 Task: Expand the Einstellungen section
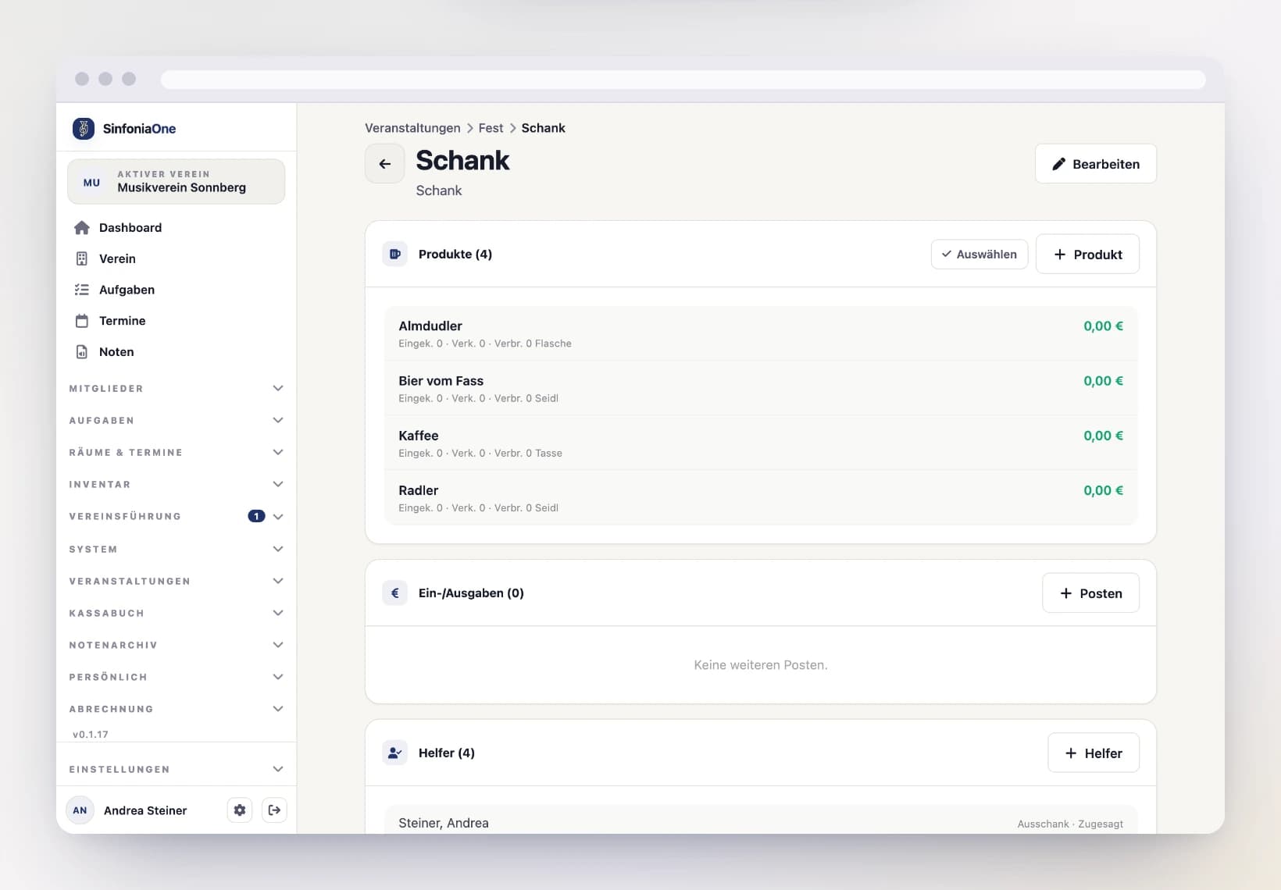[176, 769]
